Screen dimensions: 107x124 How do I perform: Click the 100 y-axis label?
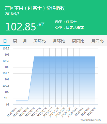coord(7,92)
